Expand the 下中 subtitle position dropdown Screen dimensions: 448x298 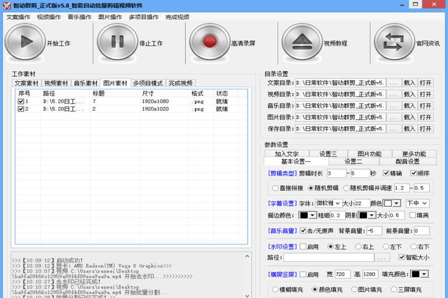[x=418, y=203]
